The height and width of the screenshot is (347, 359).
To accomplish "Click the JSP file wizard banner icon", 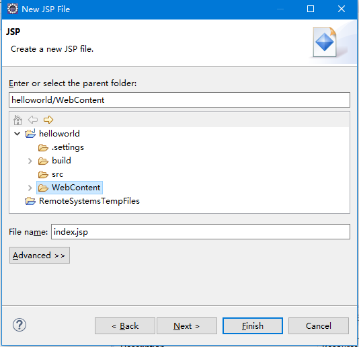I will click(325, 42).
